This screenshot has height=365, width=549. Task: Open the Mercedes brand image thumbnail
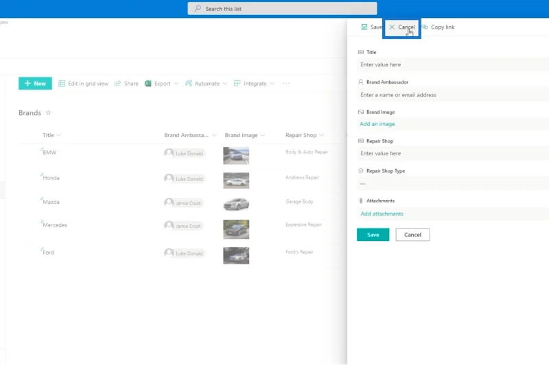click(x=236, y=229)
